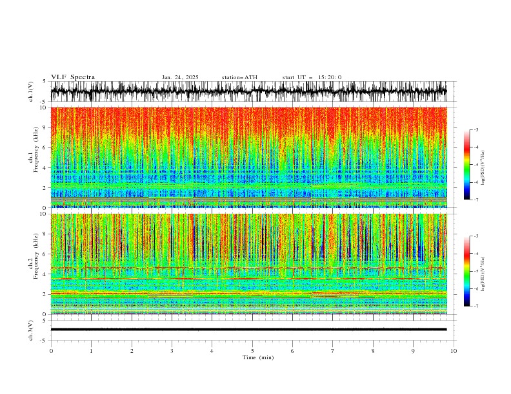
Task: Click the "-3" label on ch.1 color bar
Action: (x=476, y=129)
